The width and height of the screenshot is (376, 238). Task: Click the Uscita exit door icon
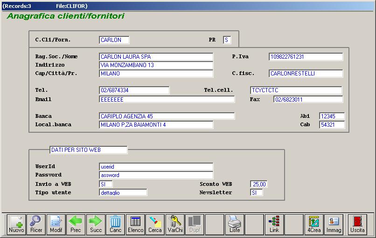[x=357, y=224]
